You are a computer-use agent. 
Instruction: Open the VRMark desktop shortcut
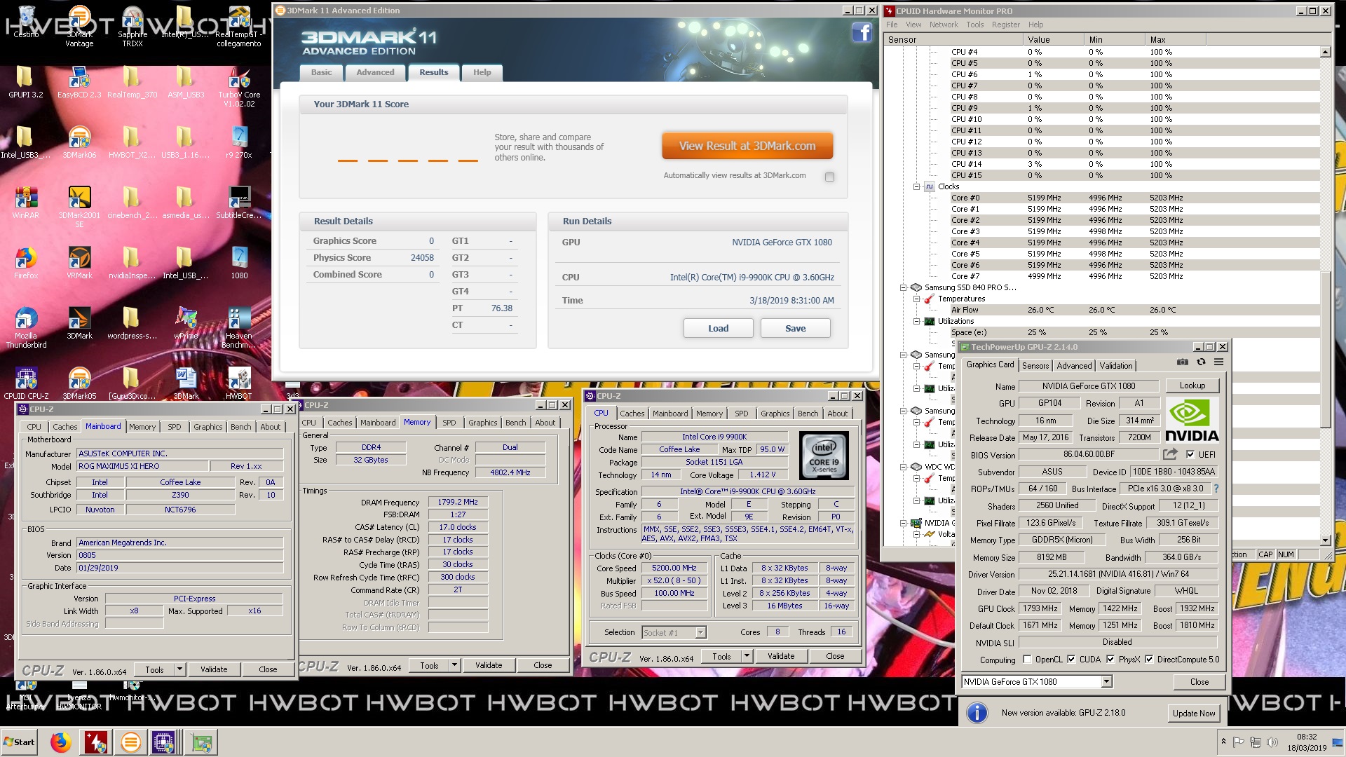(79, 264)
